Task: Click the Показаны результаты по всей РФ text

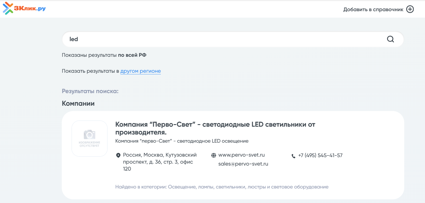Action: click(x=104, y=55)
